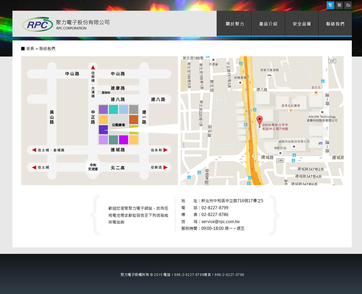Switch language to Simplified Chinese (簡)
Viewport: 362px width, 294px height.
pyautogui.click(x=339, y=5)
